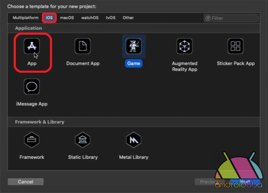Click the 'Metal Library' label
Screen dimensions: 268x193
[134, 157]
